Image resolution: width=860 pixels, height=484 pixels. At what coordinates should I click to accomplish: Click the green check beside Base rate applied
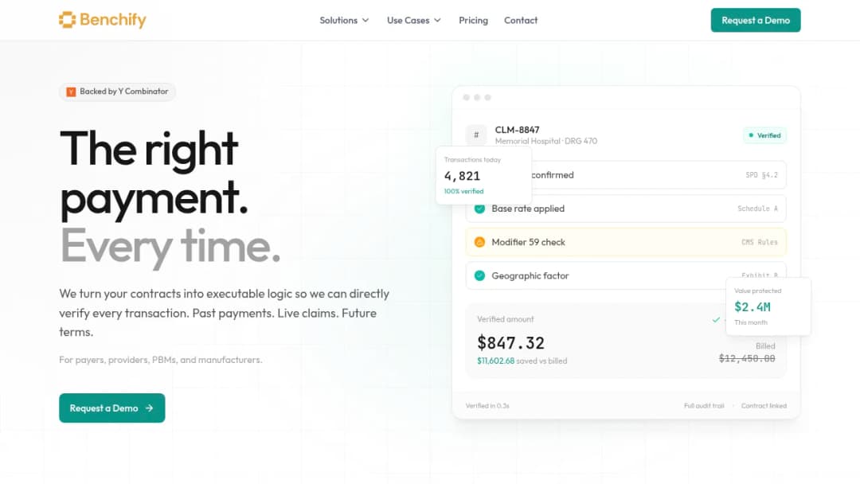click(x=479, y=209)
